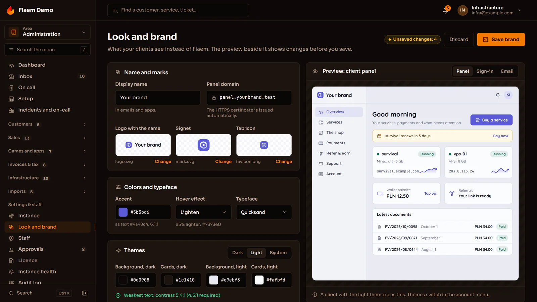Click the On call sidebar icon
Viewport: 537px width, 302px height.
[x=11, y=88]
